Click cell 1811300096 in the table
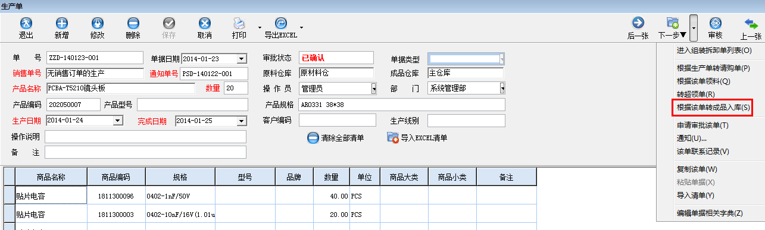765x230 pixels. tap(116, 196)
